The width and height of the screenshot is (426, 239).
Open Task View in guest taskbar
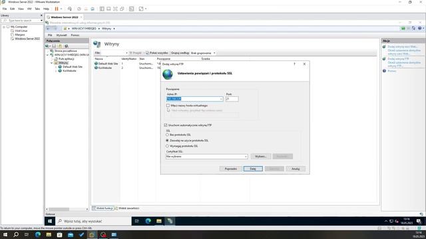(137, 221)
